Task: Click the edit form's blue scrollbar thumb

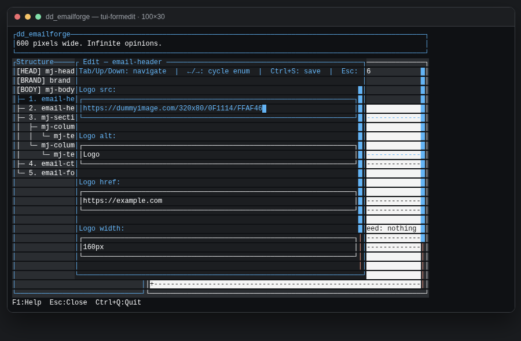Action: tap(360, 159)
